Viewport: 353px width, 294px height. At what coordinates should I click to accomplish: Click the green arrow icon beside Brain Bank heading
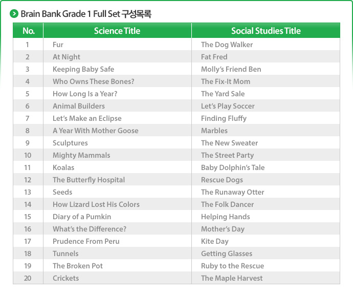point(14,14)
